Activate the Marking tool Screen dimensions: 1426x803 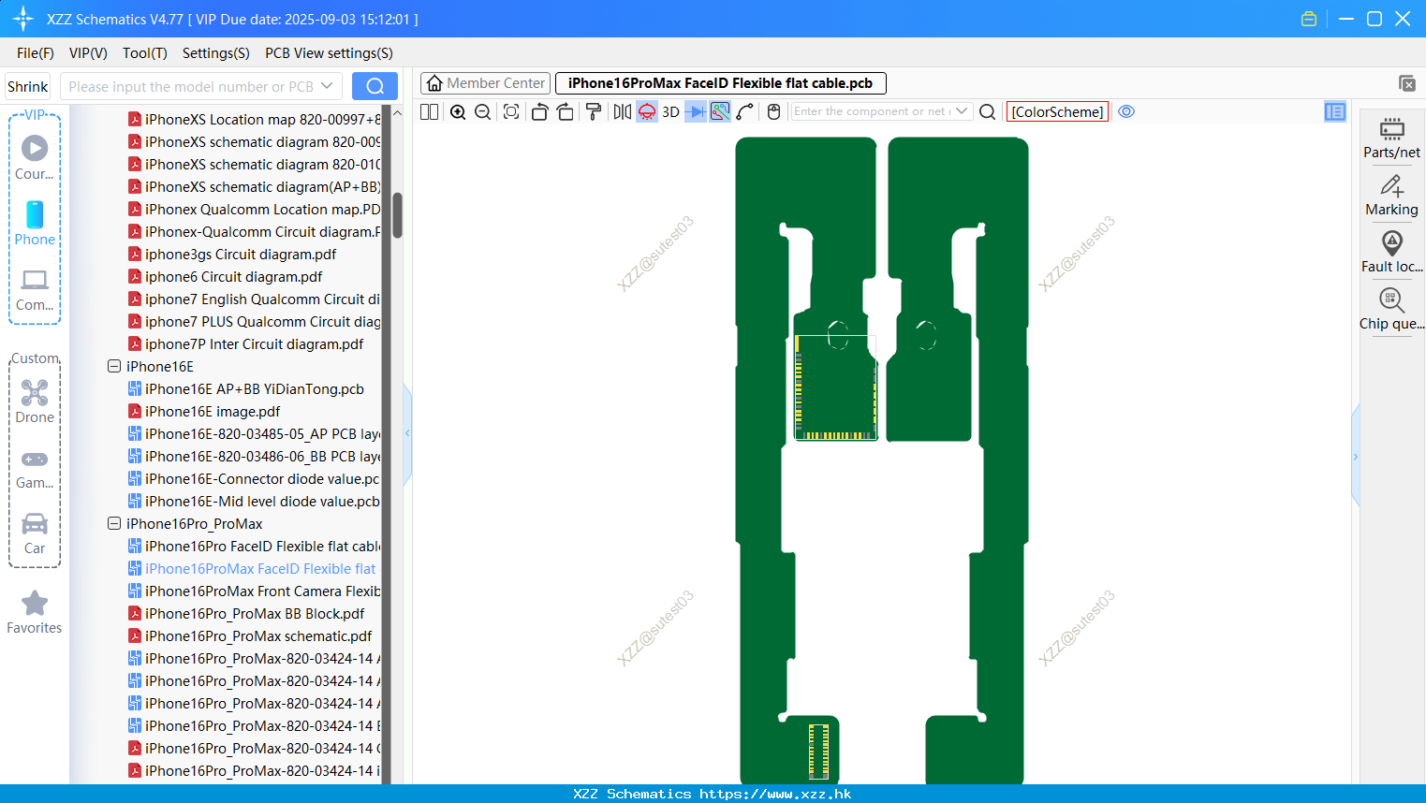(x=1391, y=195)
